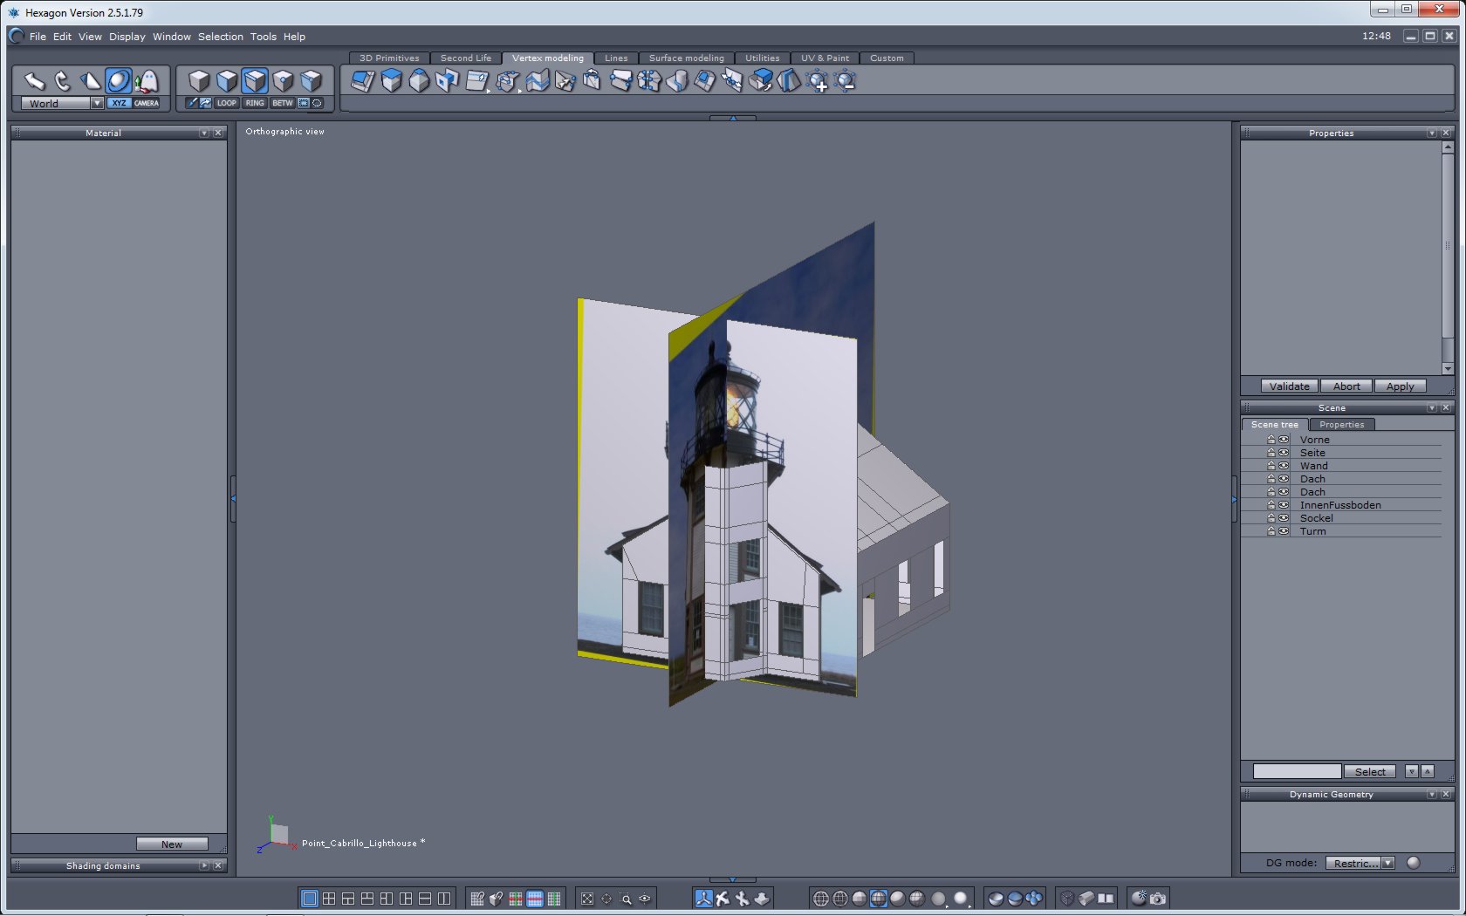Image resolution: width=1466 pixels, height=916 pixels.
Task: Pick the rectangle selection icon beside BETW
Action: 304,103
